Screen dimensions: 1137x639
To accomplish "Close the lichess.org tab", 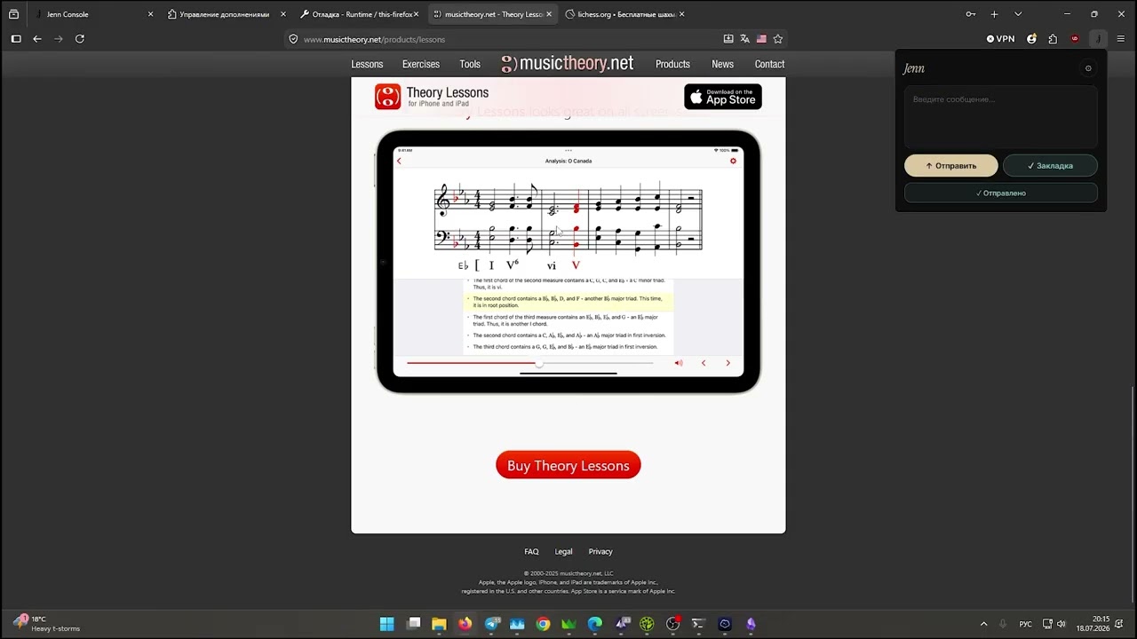I will click(x=681, y=14).
